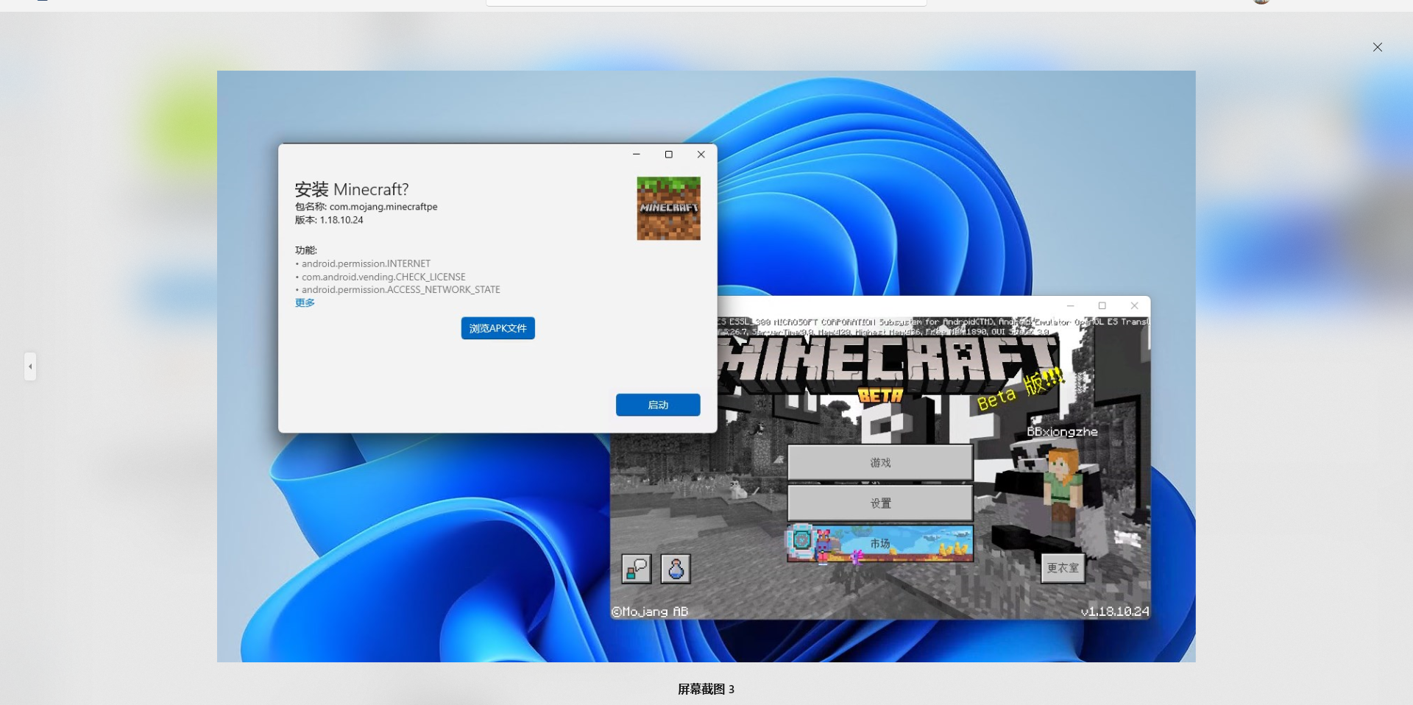Image resolution: width=1413 pixels, height=705 pixels.
Task: Click the v1.18.10.24 version text in the game
Action: [x=1114, y=612]
